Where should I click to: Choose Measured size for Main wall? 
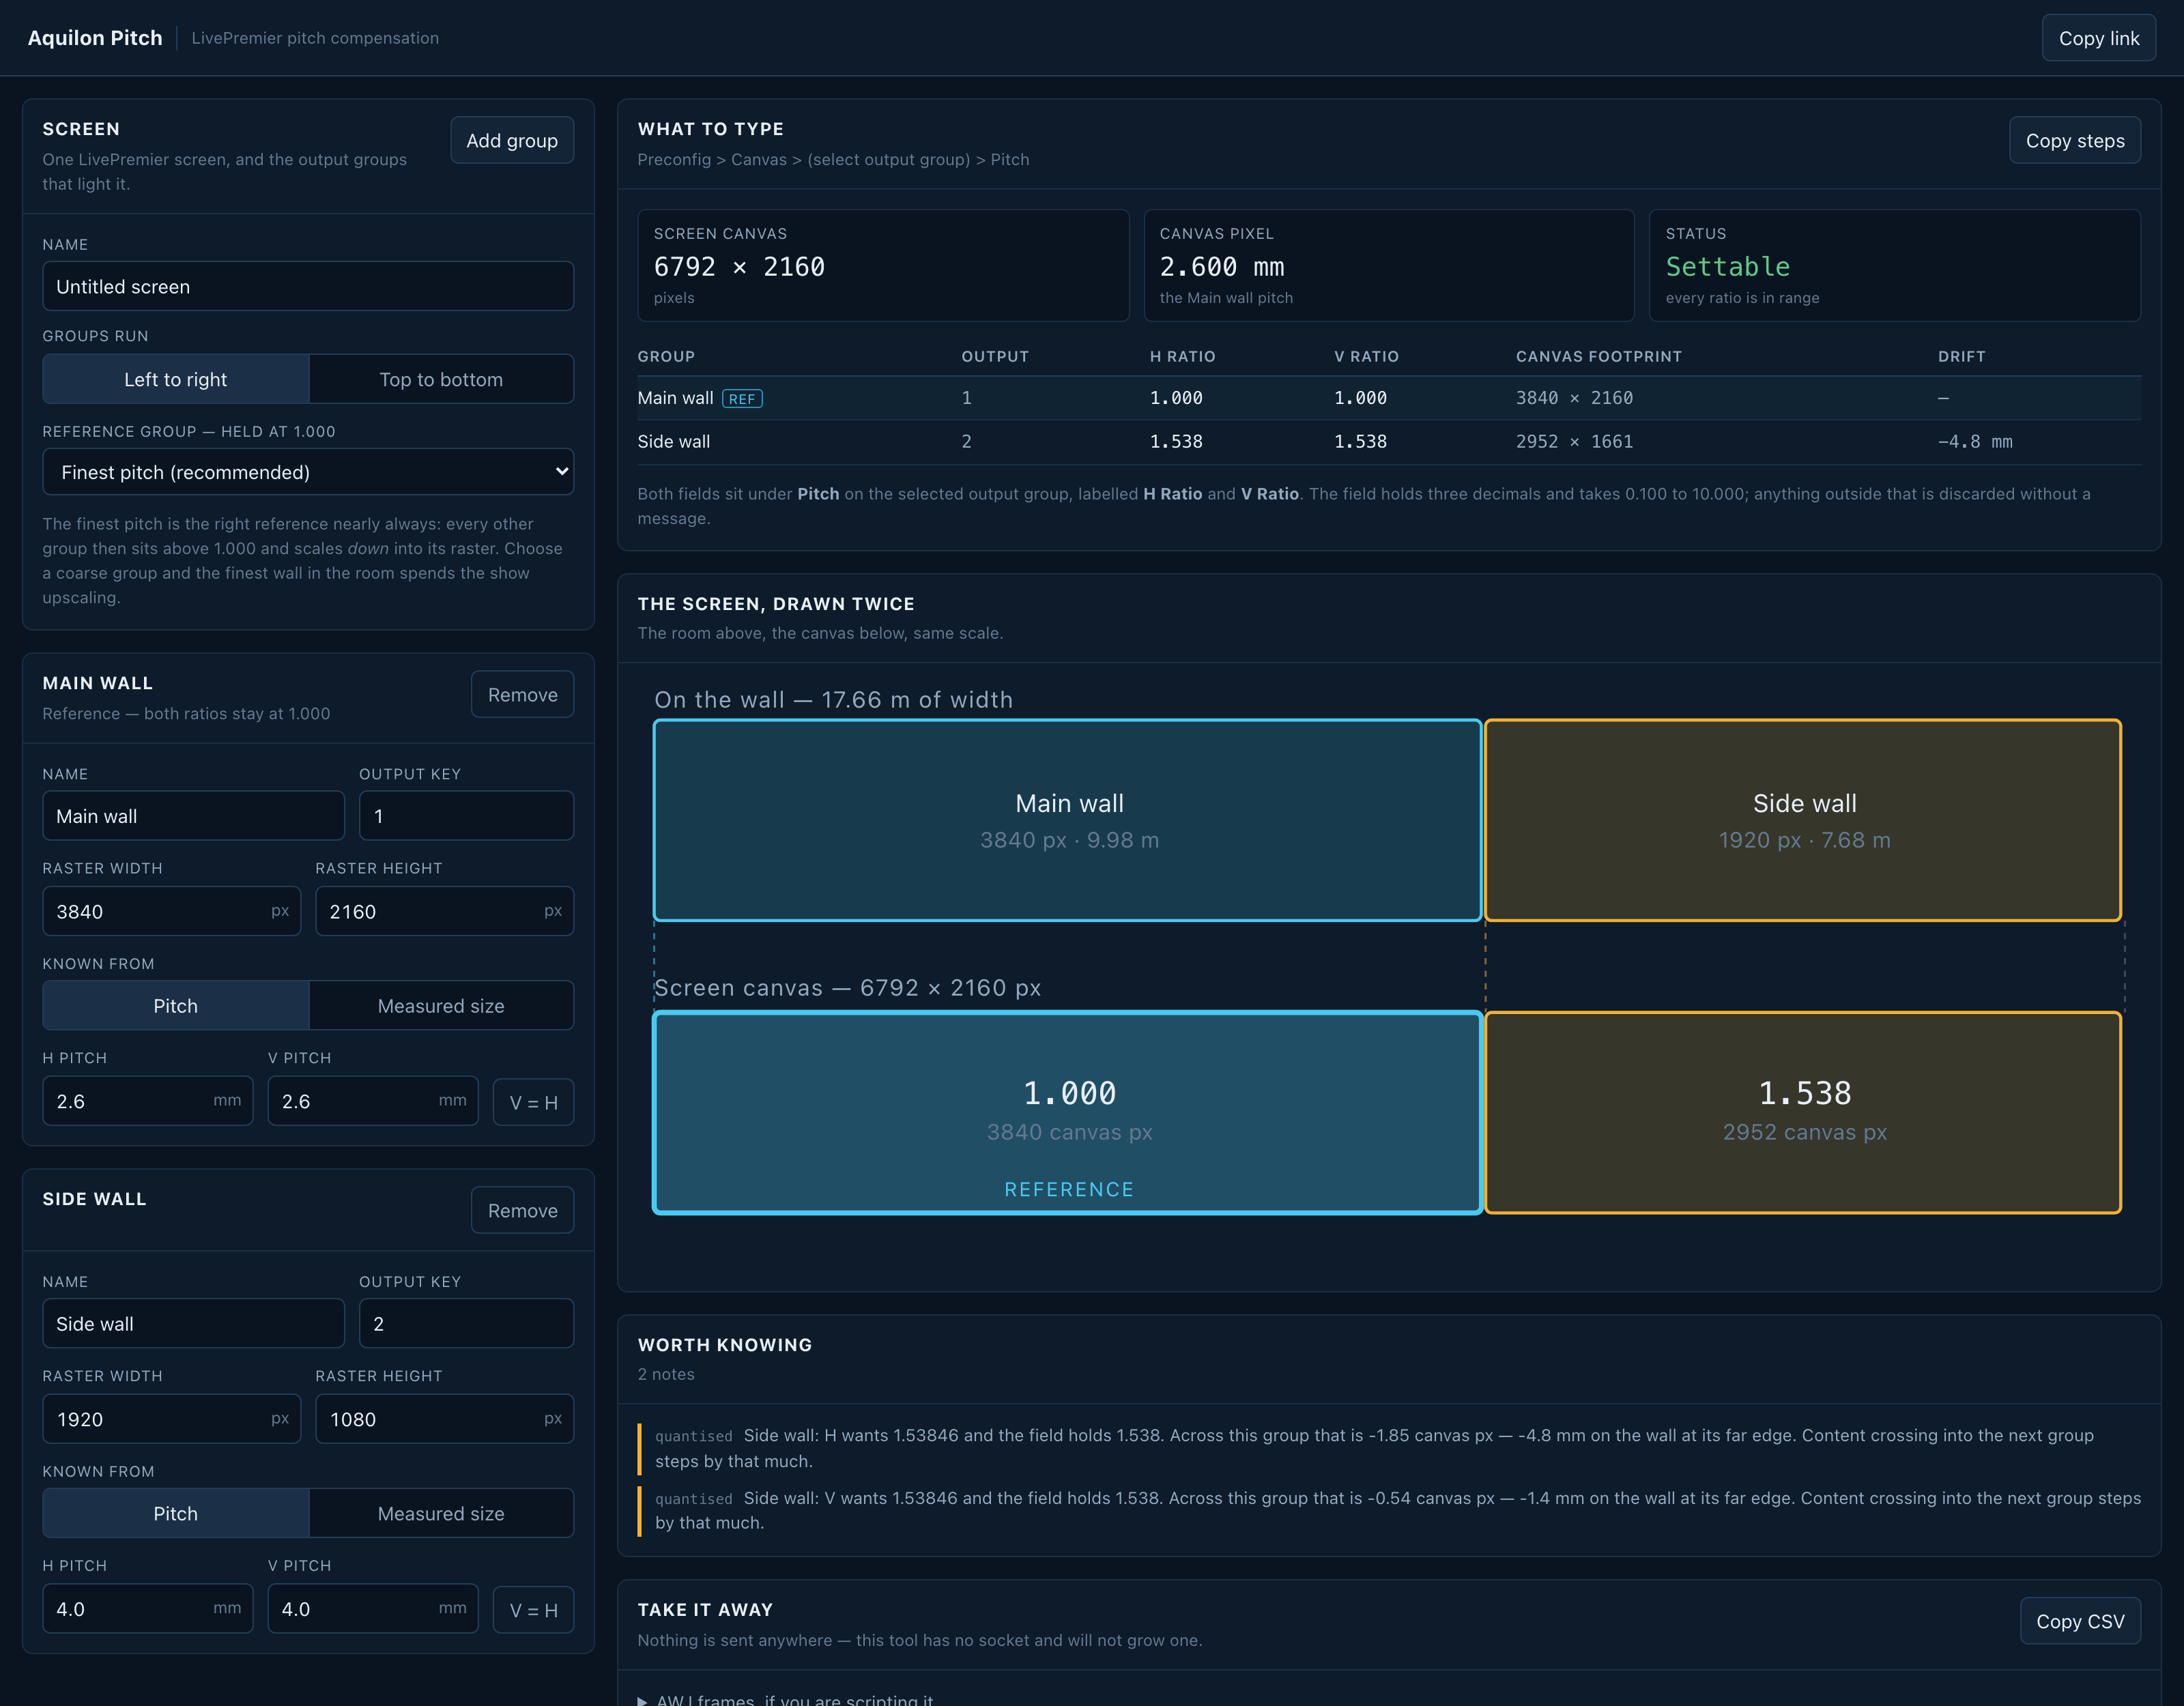tap(441, 1005)
